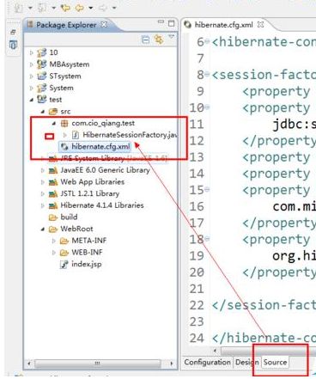Click the greyed Forward navigation arrow
The image size is (316, 379).
point(103,8)
